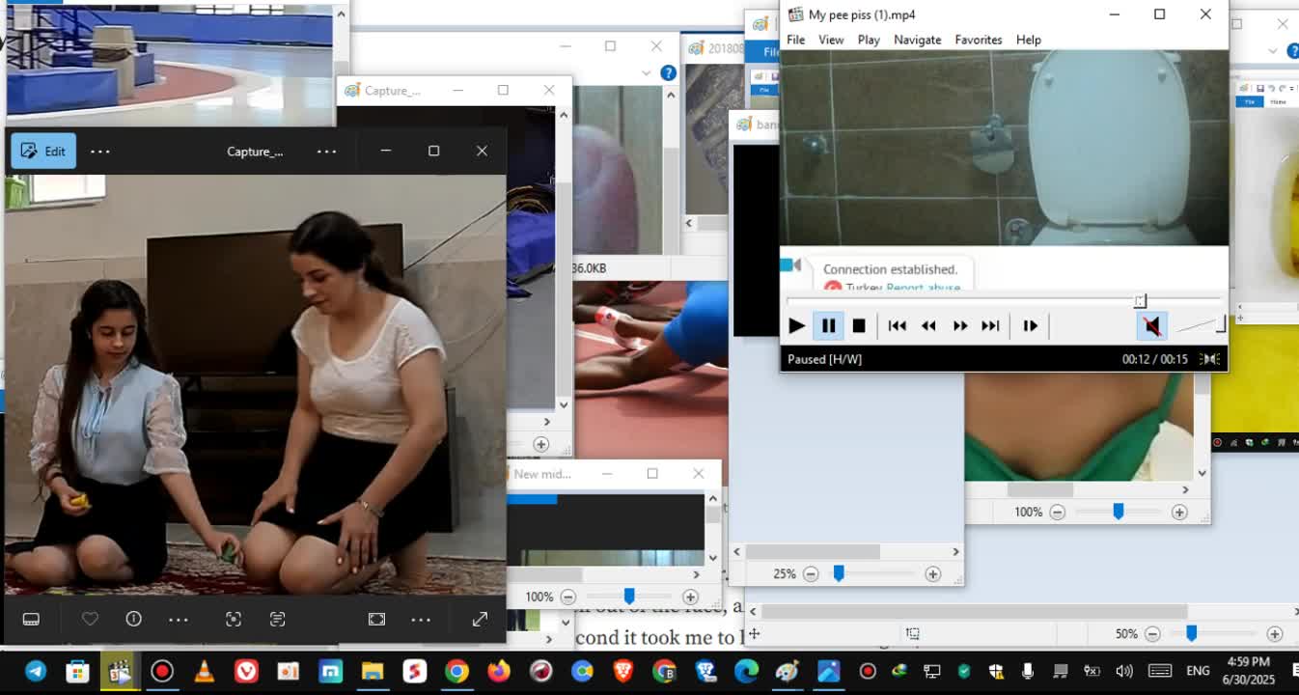
Task: Open the Favorites menu in the media player
Action: pos(979,40)
